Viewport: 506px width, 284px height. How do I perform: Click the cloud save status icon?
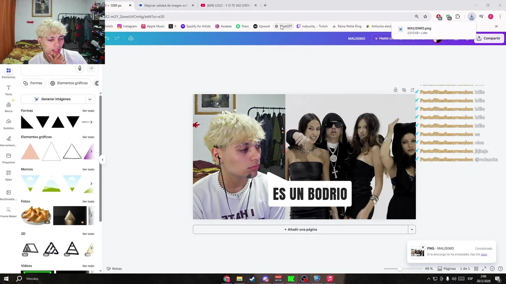[x=131, y=38]
